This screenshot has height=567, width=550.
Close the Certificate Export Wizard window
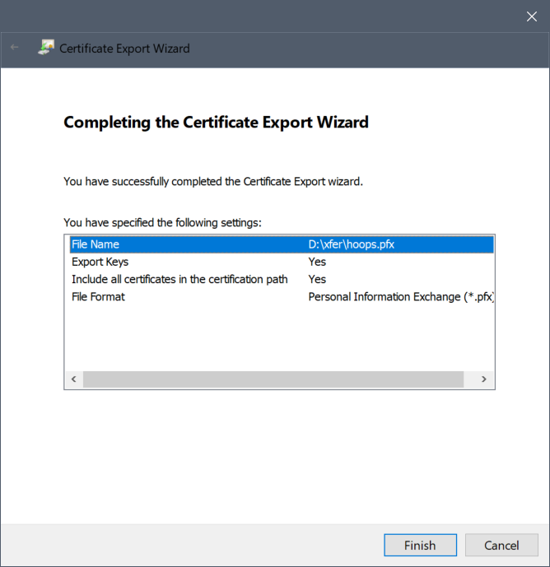tap(531, 16)
